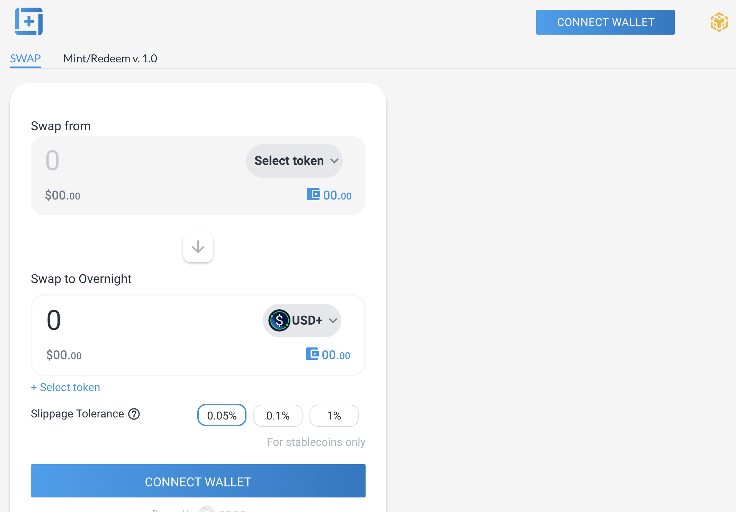The height and width of the screenshot is (512, 736).
Task: Click the wallet balance icon in Swap from
Action: 314,194
